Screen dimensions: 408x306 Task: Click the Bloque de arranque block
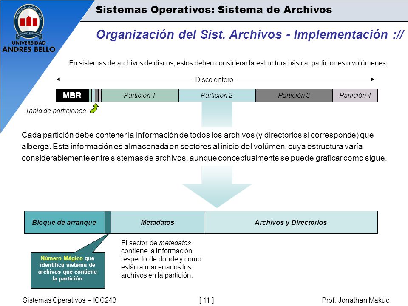click(64, 222)
